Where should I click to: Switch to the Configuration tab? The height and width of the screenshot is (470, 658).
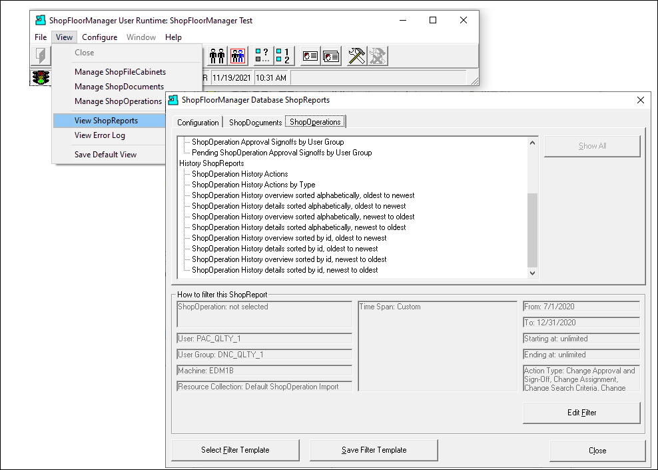click(198, 122)
